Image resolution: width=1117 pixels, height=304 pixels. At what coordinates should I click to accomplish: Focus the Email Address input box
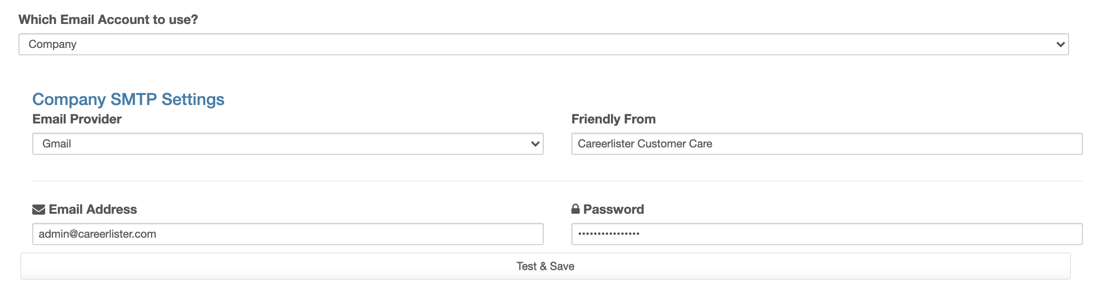tap(288, 234)
